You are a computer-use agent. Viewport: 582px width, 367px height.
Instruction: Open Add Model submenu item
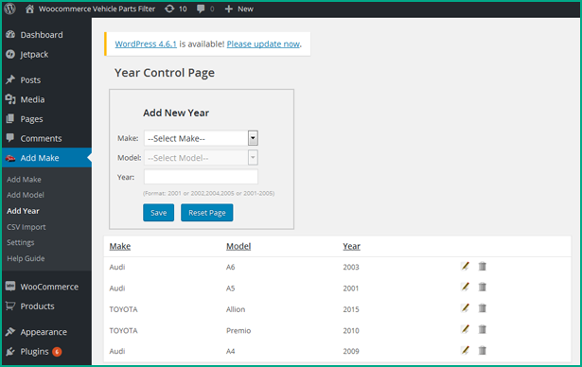(x=26, y=195)
